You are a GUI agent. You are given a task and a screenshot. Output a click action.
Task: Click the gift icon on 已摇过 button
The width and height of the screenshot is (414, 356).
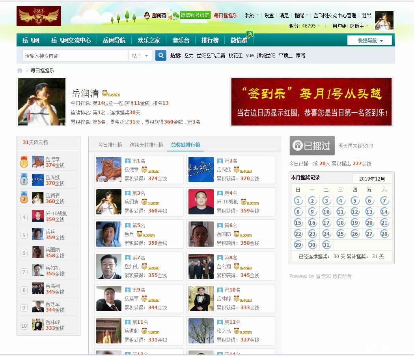tap(298, 146)
